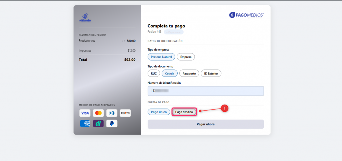Screen dimensions: 342x161
Task: Choose RUC document type
Action: [154, 73]
